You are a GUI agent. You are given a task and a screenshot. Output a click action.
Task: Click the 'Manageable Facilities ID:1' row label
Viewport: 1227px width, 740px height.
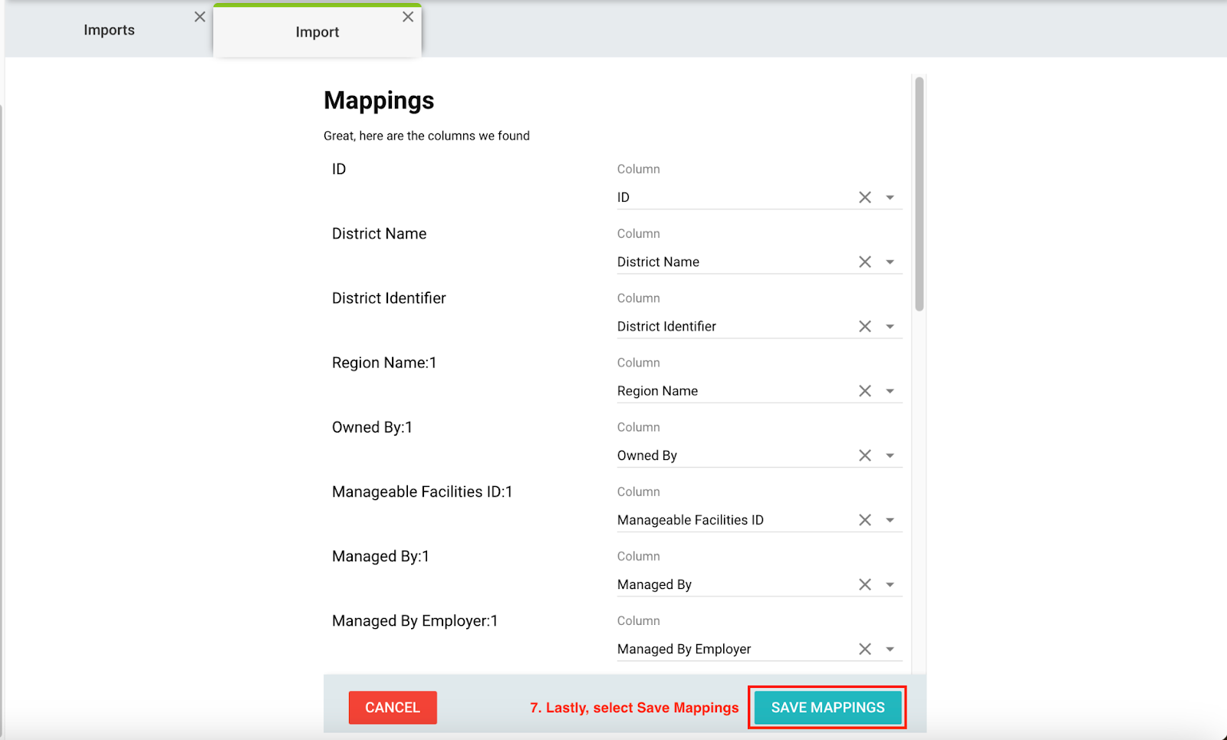coord(422,492)
